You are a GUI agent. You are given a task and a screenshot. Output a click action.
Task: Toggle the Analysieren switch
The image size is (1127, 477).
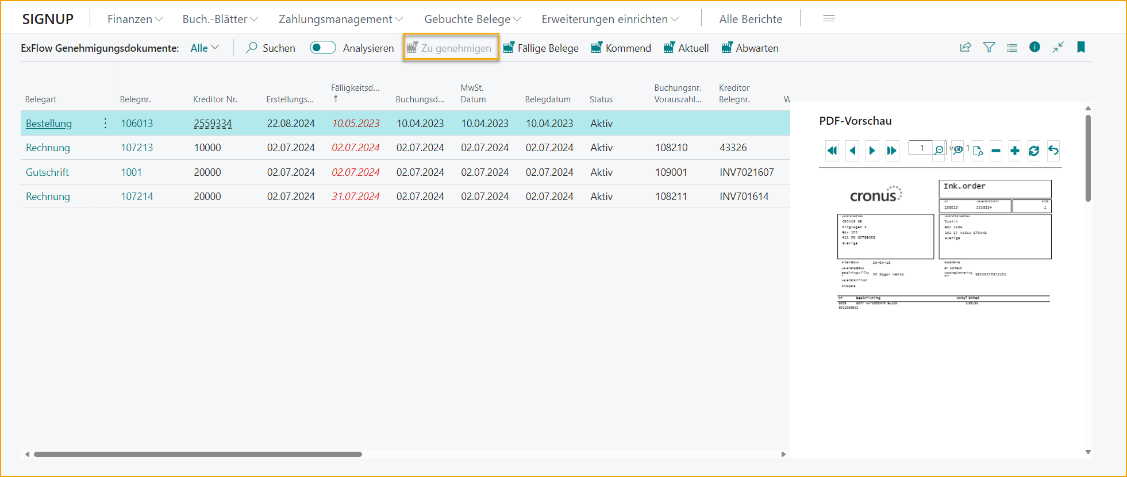click(x=322, y=48)
